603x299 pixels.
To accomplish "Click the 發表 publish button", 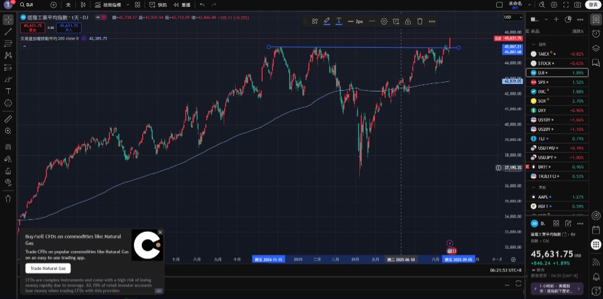I will pyautogui.click(x=592, y=4).
